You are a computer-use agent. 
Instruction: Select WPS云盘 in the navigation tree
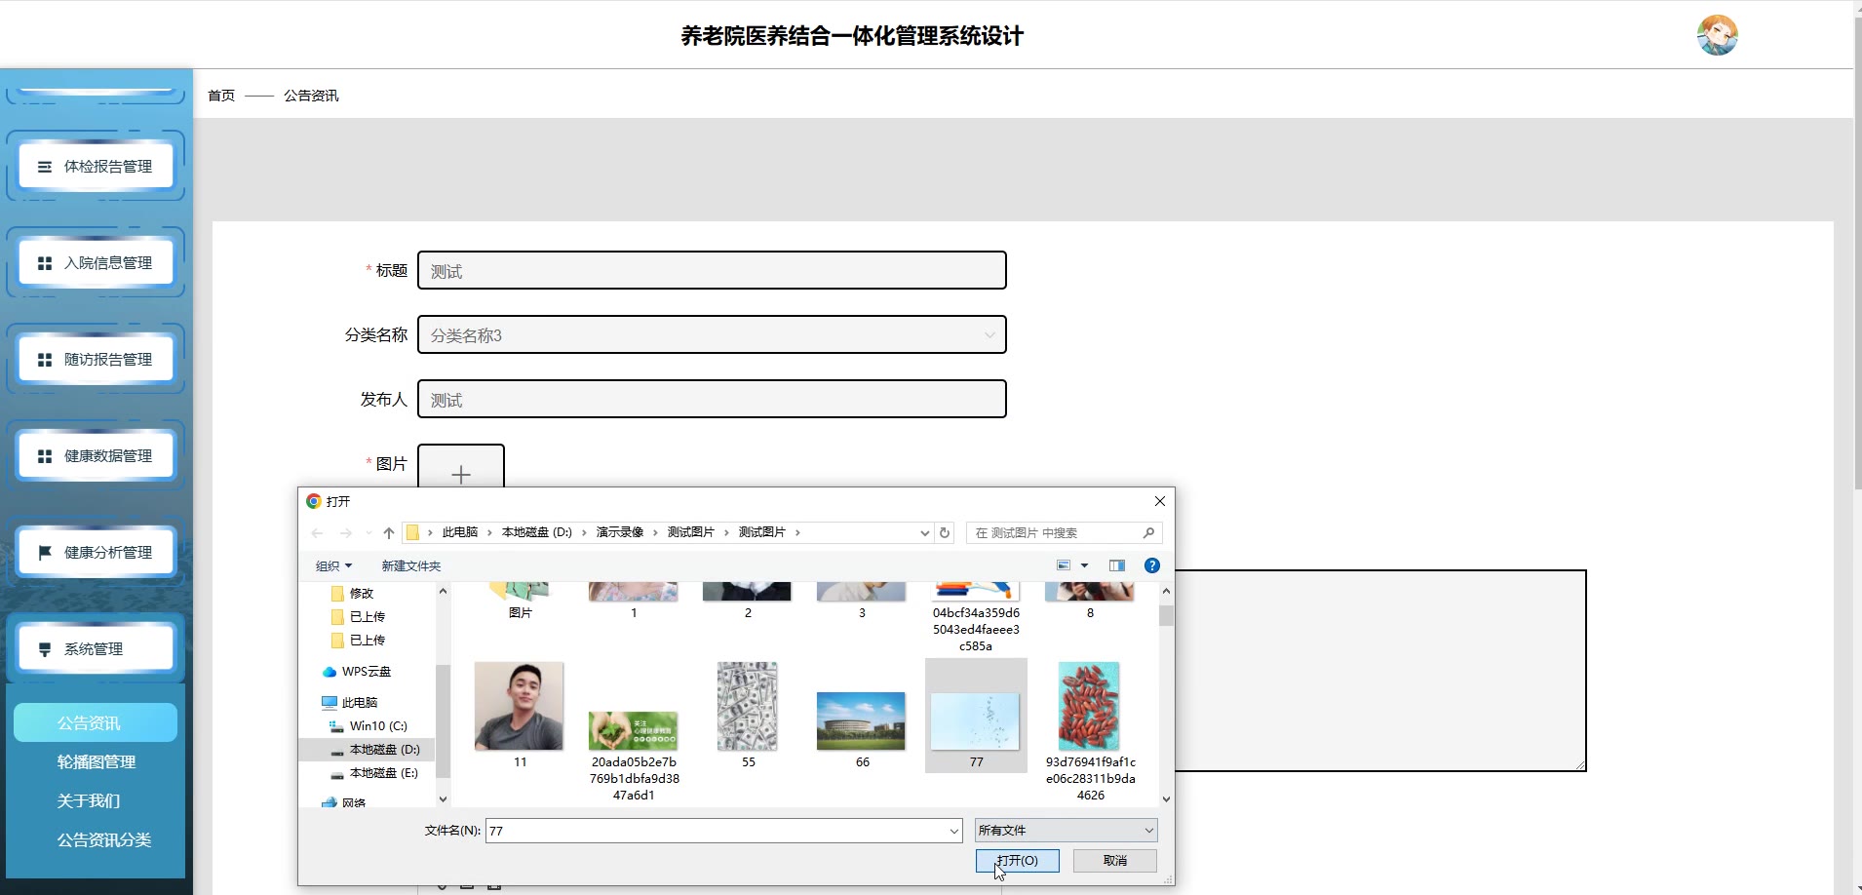(367, 671)
